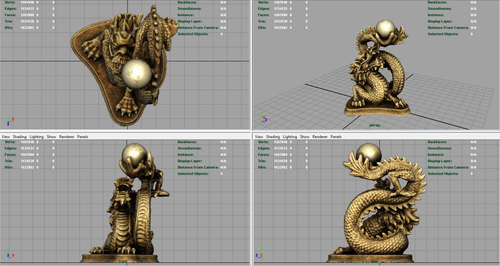Click the XYZ axis gizmo in the side view
500x266 pixels.
click(259, 254)
